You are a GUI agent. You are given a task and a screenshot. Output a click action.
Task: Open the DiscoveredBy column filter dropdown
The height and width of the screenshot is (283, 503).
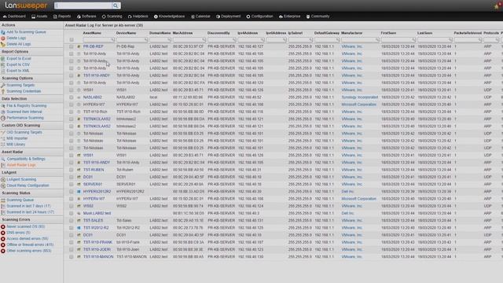[234, 40]
